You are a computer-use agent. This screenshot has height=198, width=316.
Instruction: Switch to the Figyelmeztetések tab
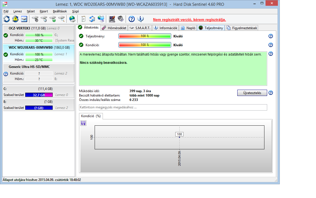pyautogui.click(x=242, y=28)
